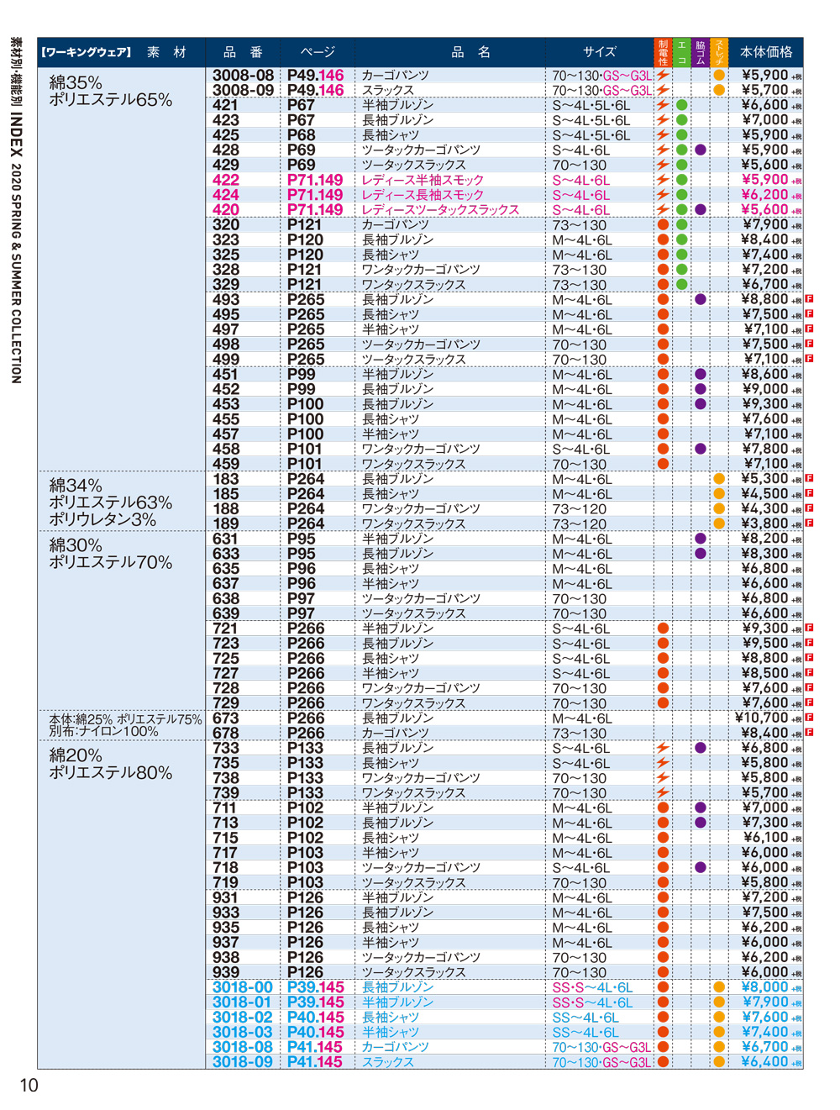The height and width of the screenshot is (1110, 840).
Task: Click the purple dot in row 493
Action: click(701, 299)
